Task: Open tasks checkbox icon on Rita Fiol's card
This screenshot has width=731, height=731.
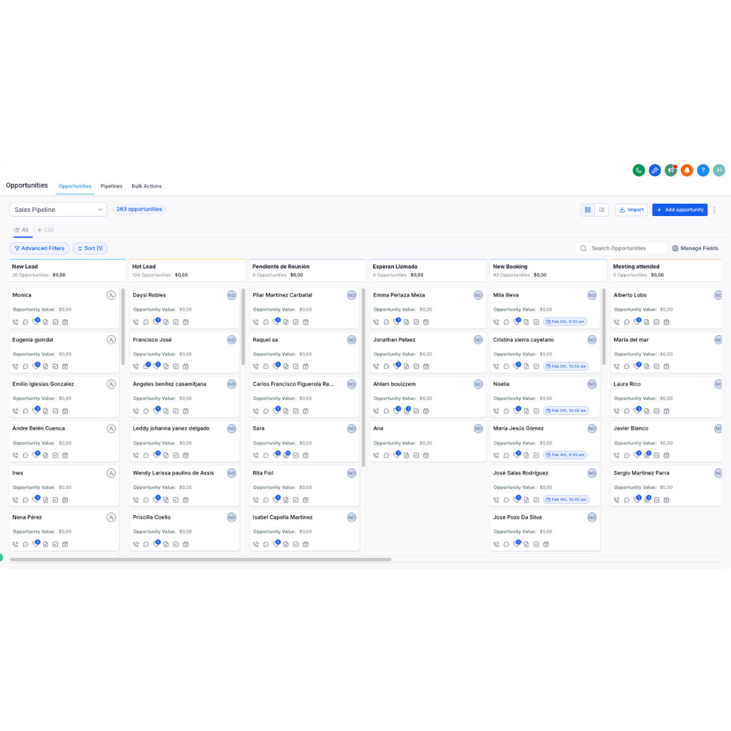Action: click(296, 500)
